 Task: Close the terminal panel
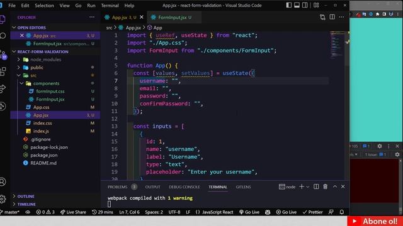343,186
